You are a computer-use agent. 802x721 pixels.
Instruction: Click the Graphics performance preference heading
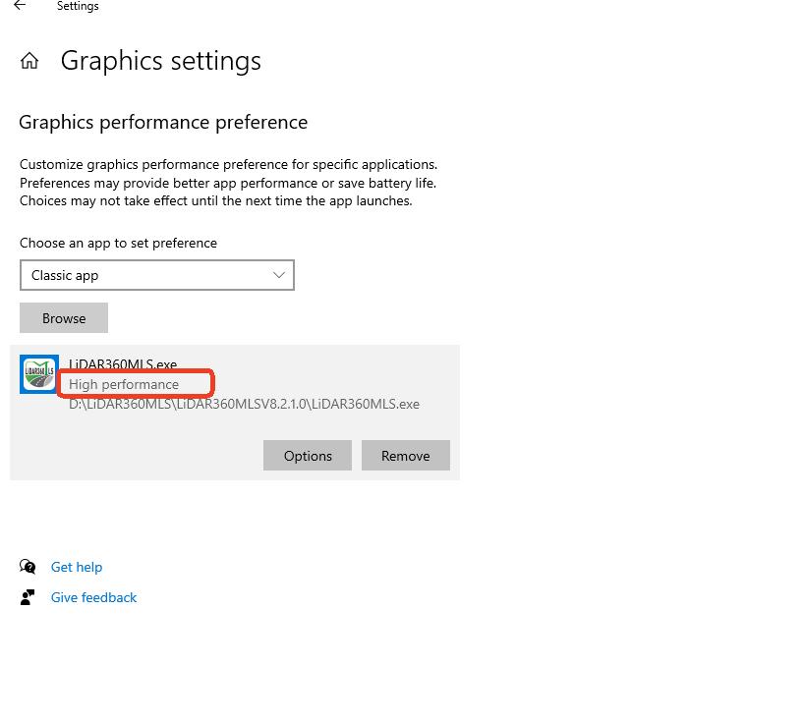point(163,122)
